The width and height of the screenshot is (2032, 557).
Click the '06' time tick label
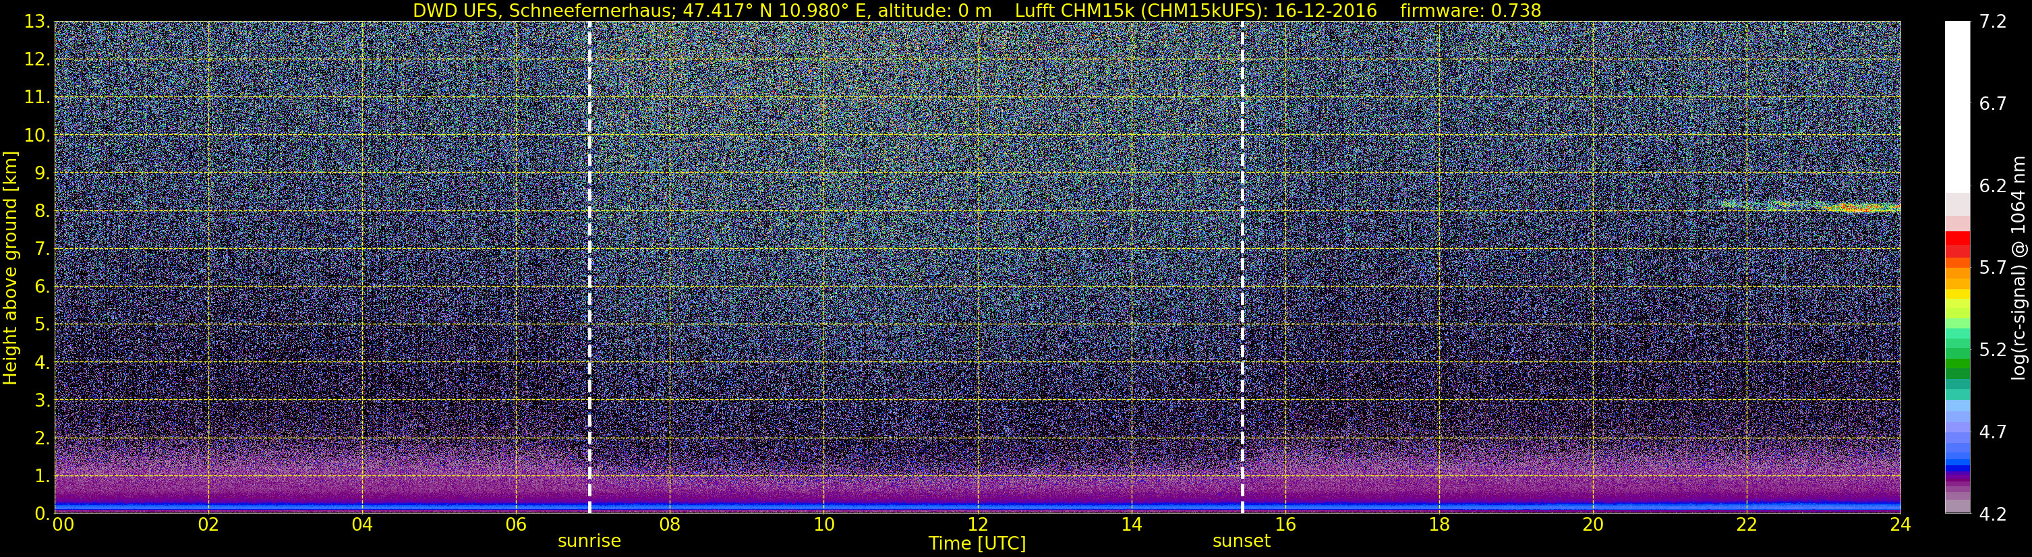516,525
